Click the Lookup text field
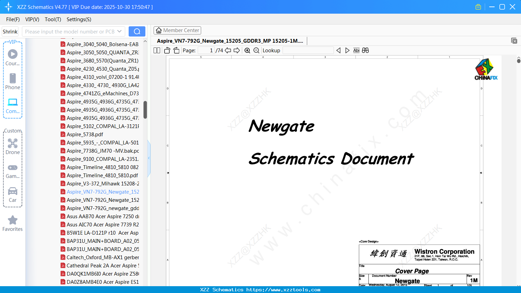521x293 pixels. tap(308, 51)
